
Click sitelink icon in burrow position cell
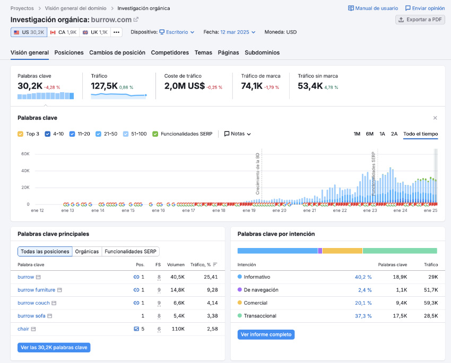pyautogui.click(x=136, y=277)
